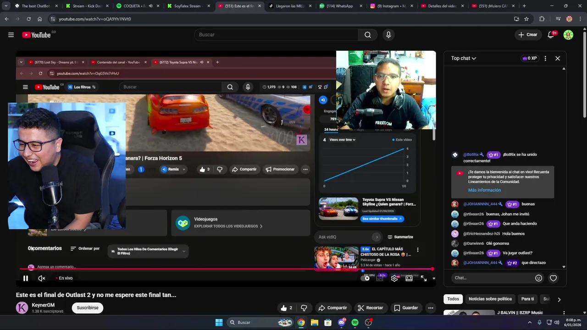This screenshot has width=587, height=330.
Task: Open the browser home page
Action: coord(39,19)
